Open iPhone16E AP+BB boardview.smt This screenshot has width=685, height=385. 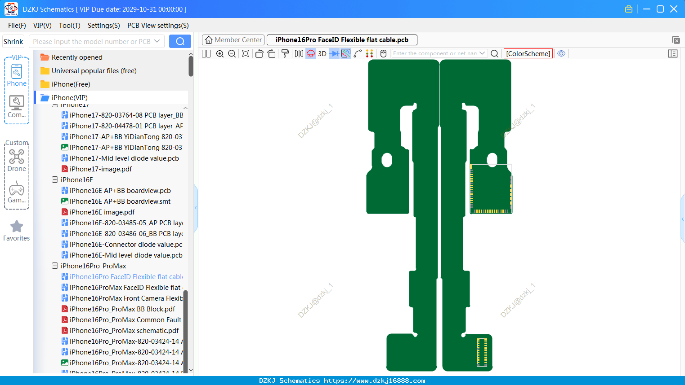[x=120, y=201]
